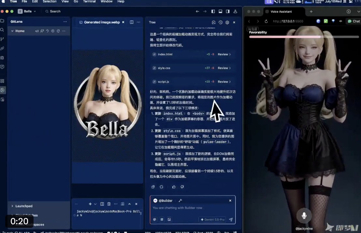Open Source Control in activity bar
Screen dimensions: 361x233
[x=2, y=39]
